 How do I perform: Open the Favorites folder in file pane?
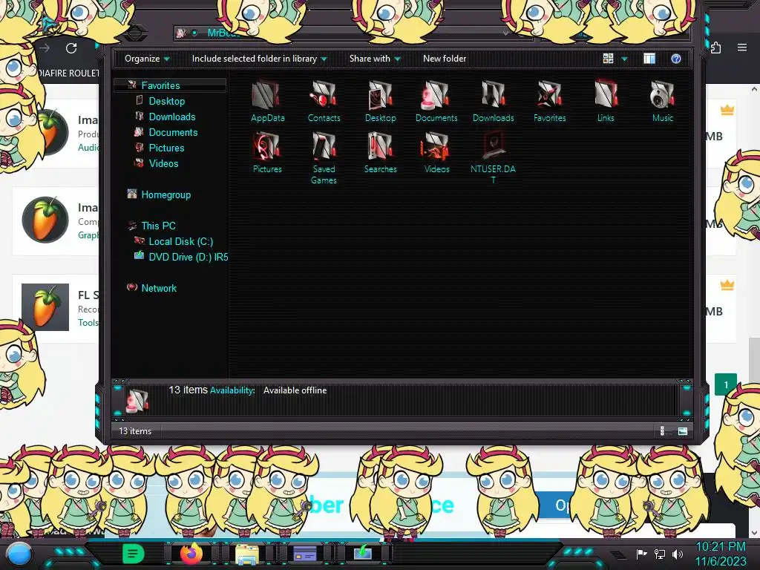549,102
